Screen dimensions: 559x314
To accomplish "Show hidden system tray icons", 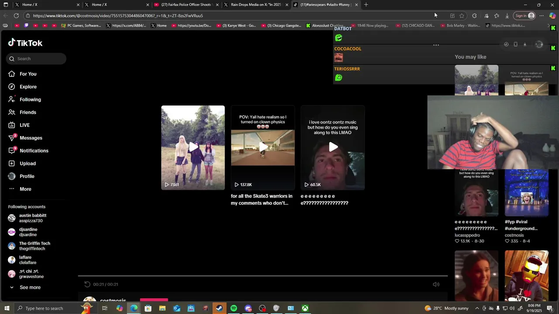I will pos(477,308).
